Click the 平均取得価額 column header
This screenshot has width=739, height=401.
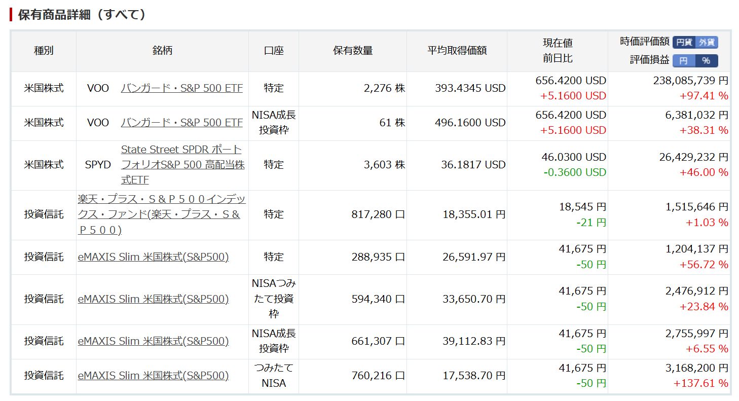pos(457,51)
